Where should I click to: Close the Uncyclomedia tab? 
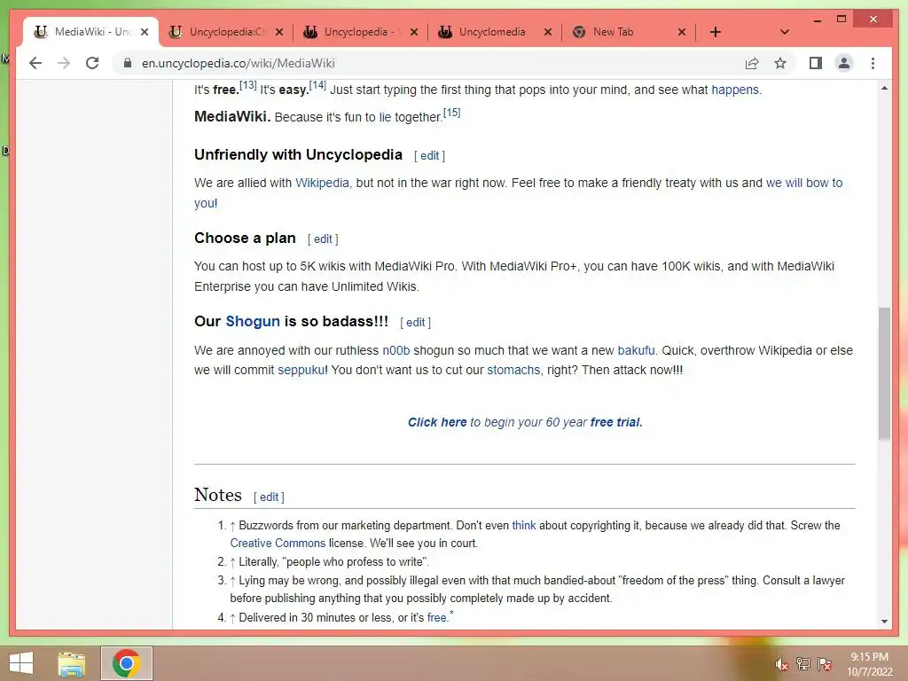548,32
